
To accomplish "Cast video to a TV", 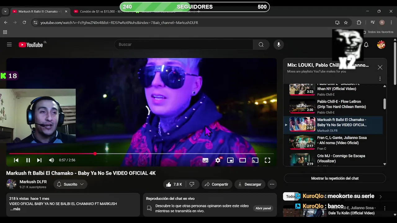I will pyautogui.click(x=255, y=160).
